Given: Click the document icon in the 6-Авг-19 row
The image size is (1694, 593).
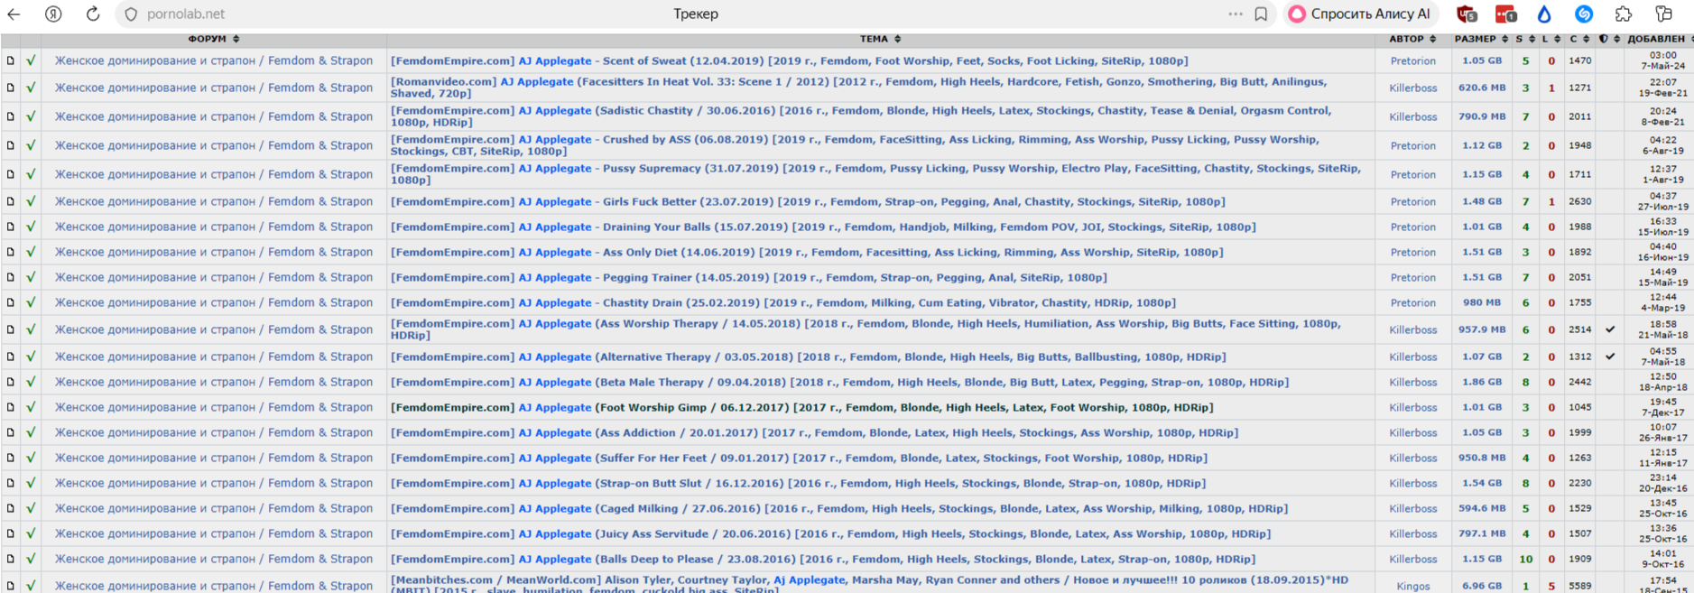Looking at the screenshot, I should coord(10,145).
